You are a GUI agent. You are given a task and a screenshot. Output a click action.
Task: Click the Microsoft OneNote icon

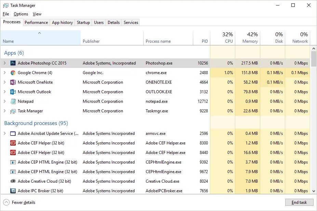(x=13, y=82)
